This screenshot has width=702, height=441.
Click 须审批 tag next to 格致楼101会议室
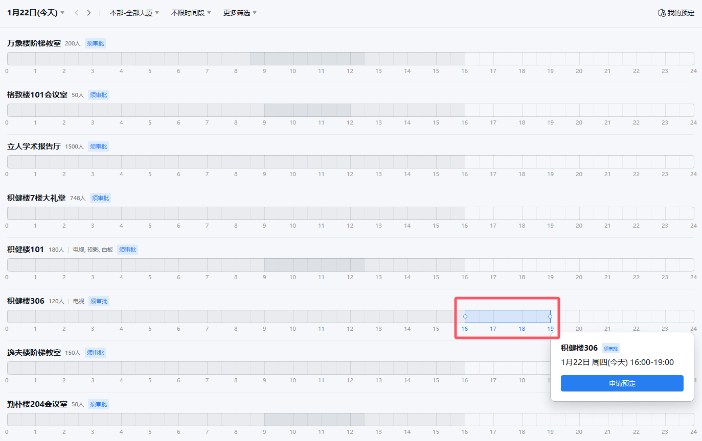tap(98, 95)
